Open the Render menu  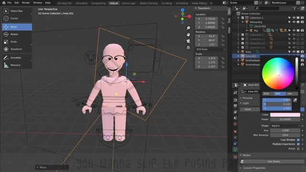click(x=26, y=3)
